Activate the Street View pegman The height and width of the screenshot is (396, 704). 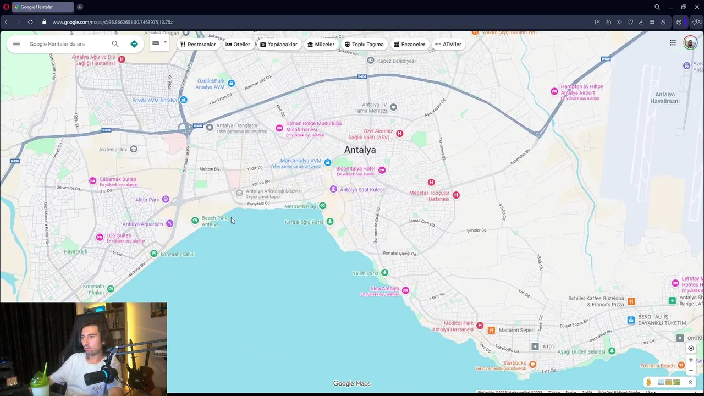point(649,382)
